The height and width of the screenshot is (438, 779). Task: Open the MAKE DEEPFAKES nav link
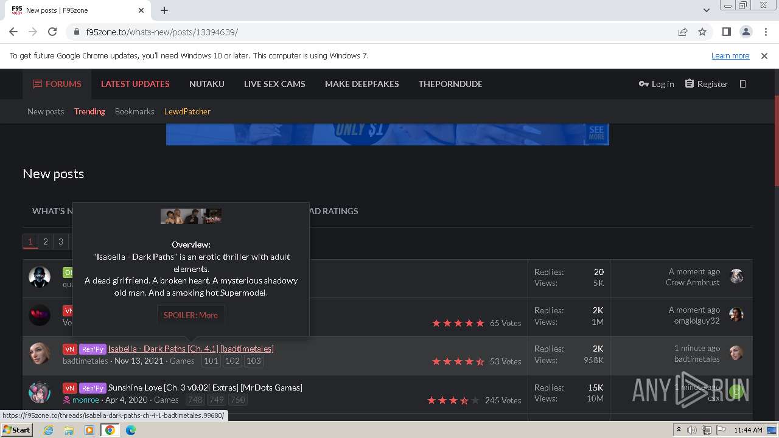point(362,84)
